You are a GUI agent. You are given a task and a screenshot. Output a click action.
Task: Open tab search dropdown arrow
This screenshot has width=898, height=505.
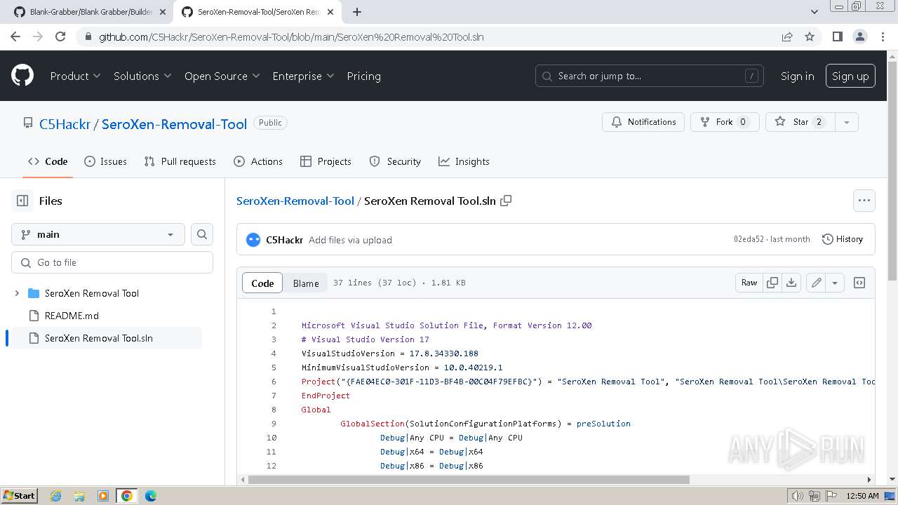click(815, 12)
